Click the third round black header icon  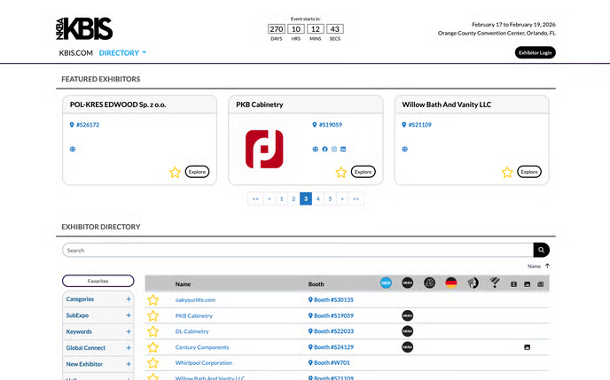coord(429,283)
